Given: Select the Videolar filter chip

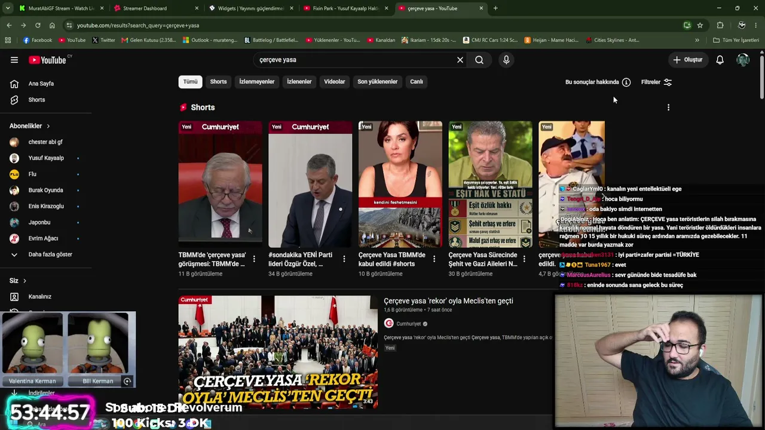Looking at the screenshot, I should pos(335,82).
